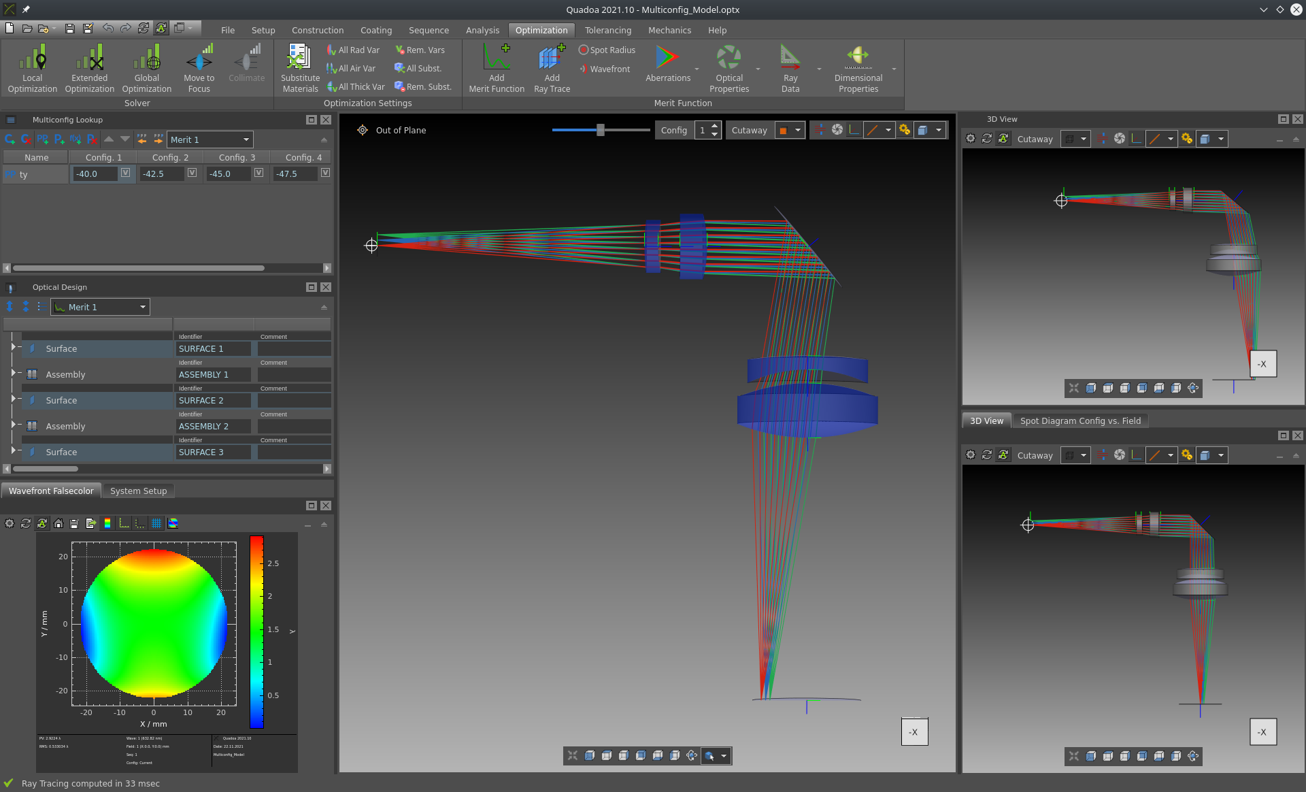The height and width of the screenshot is (792, 1306).
Task: Click the save disk icon
Action: coord(69,28)
